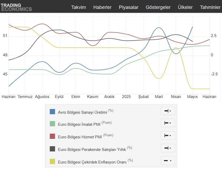Image resolution: width=222 pixels, height=169 pixels.
Task: Click the 2.5 value on the right axis
Action: pyautogui.click(x=214, y=36)
